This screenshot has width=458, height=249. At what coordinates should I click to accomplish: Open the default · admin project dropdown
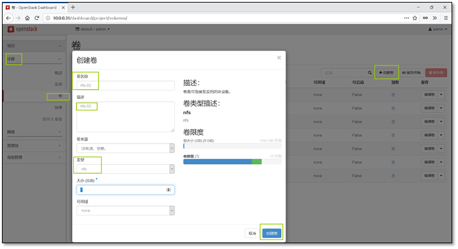[93, 29]
